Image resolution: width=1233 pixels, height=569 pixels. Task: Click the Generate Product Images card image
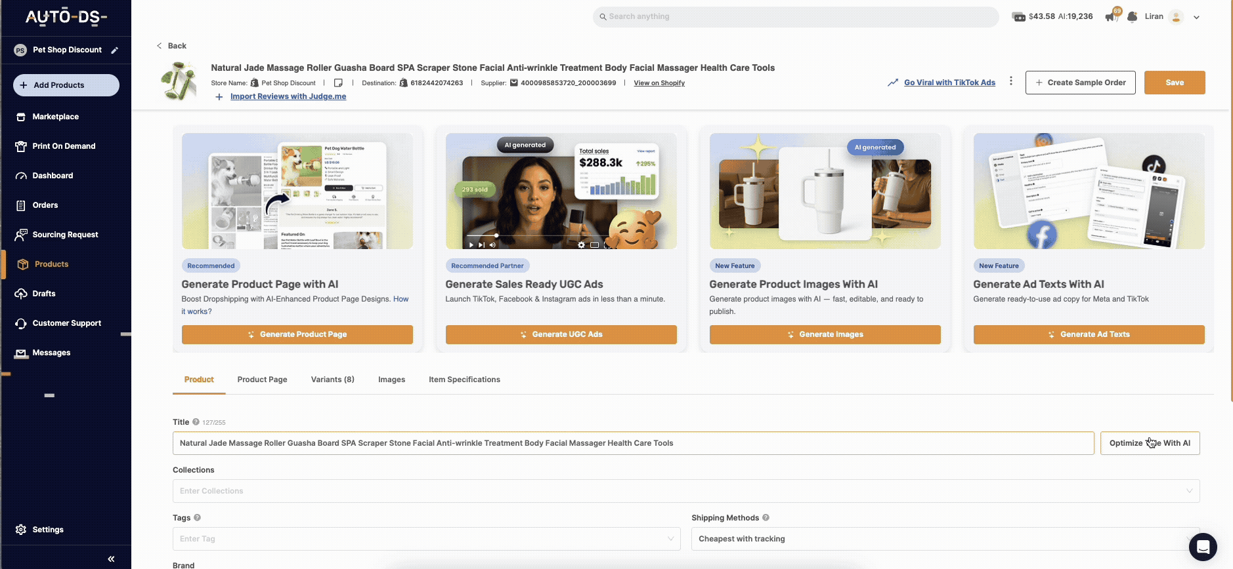(825, 191)
